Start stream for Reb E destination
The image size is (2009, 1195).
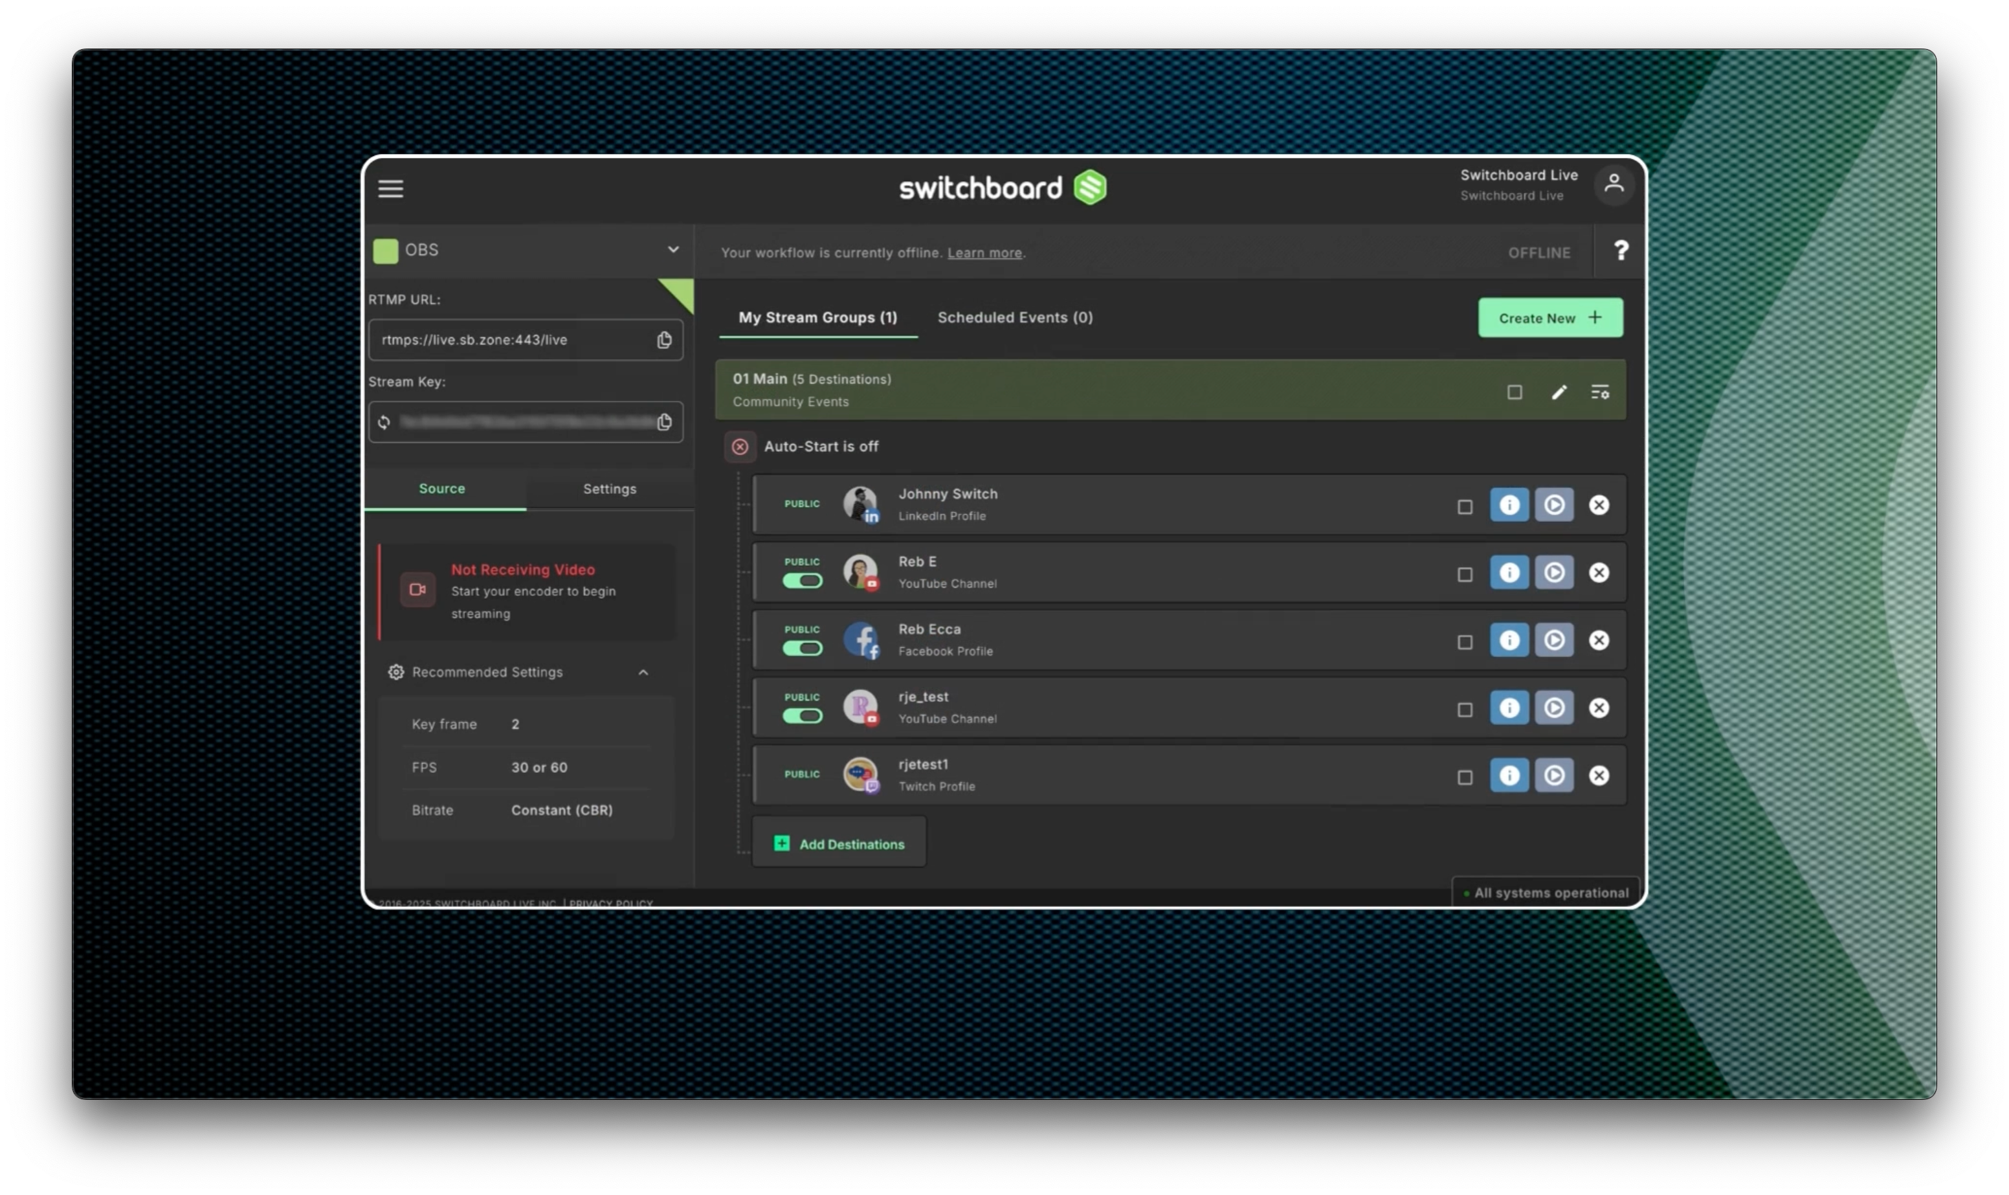click(1553, 572)
